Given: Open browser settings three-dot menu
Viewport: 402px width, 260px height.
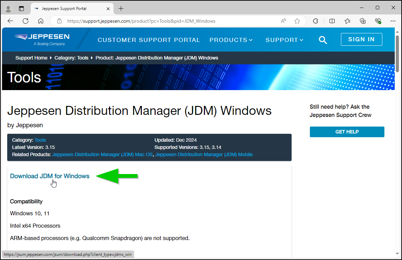Looking at the screenshot, I should pos(393,21).
